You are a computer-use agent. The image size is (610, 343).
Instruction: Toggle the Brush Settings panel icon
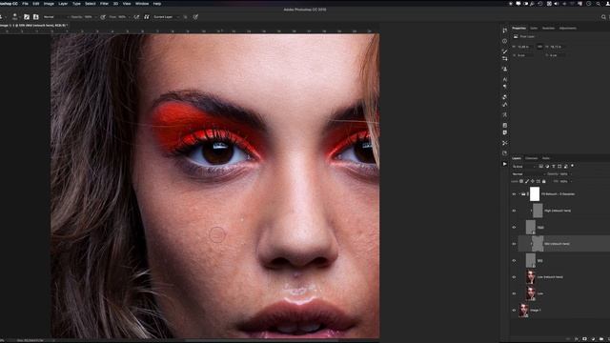(x=27, y=17)
